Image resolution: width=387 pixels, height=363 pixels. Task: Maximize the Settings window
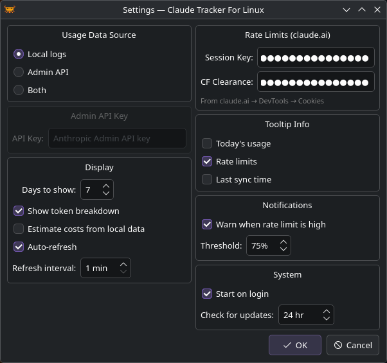coord(362,10)
